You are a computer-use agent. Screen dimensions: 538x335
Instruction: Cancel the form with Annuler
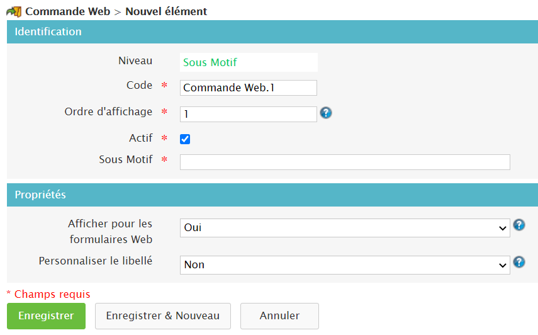point(279,316)
